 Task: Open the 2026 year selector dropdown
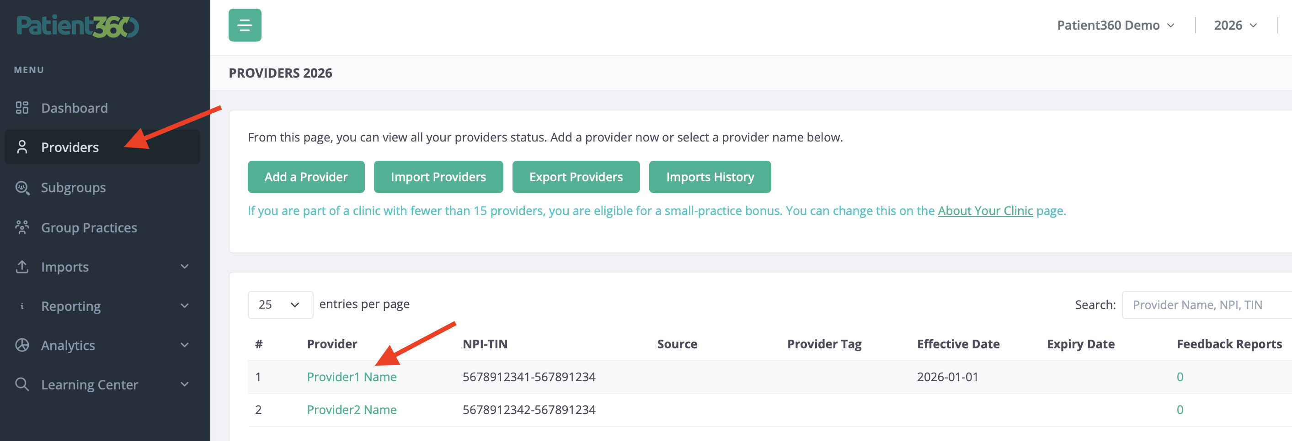(1235, 25)
